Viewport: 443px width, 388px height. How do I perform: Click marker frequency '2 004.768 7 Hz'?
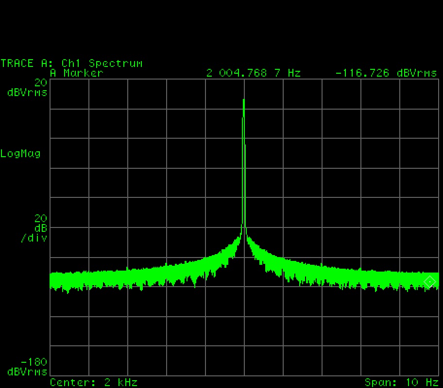[x=254, y=73]
